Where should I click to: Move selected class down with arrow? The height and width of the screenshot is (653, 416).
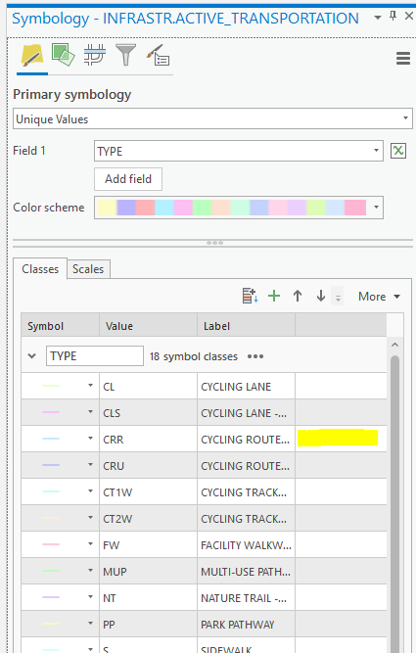click(321, 296)
